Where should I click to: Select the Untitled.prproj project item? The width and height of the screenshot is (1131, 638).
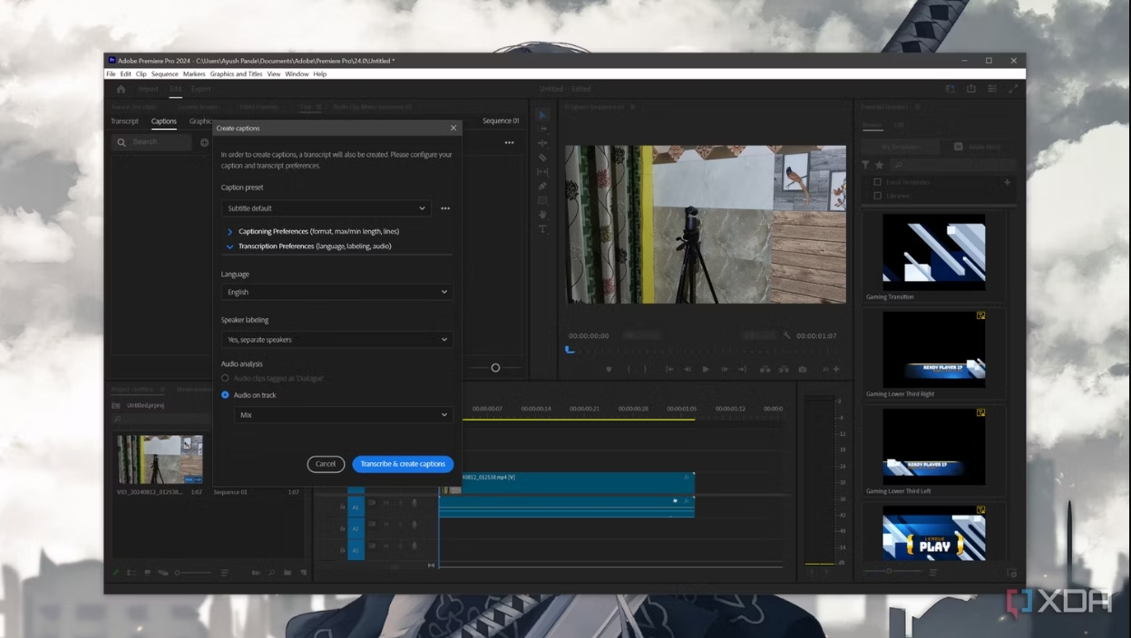point(144,406)
